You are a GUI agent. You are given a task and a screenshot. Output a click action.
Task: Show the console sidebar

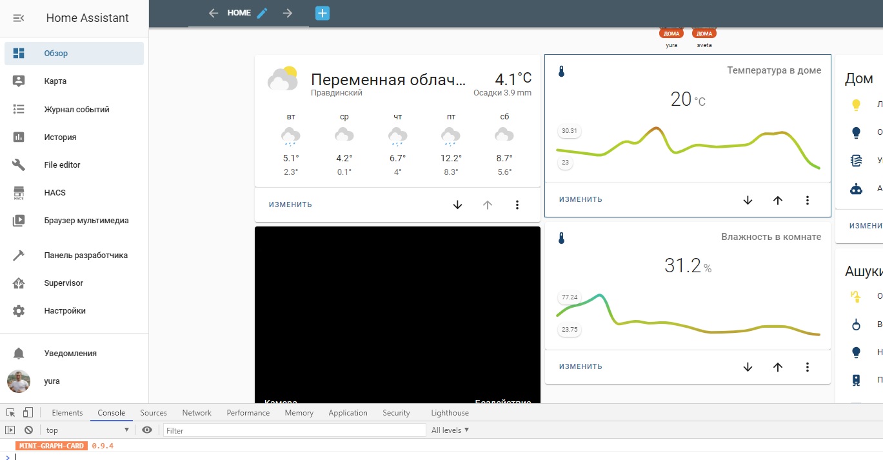[x=10, y=430]
